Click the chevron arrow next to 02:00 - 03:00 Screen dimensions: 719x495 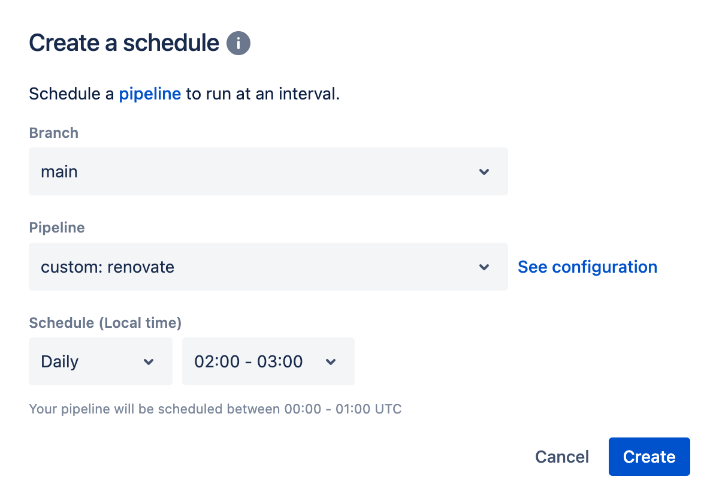pyautogui.click(x=331, y=362)
